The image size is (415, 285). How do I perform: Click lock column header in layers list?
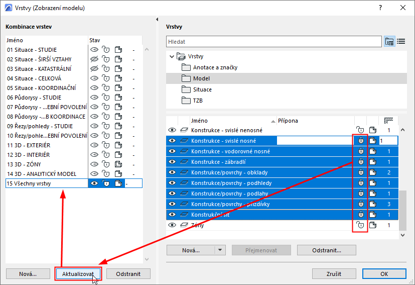pyautogui.click(x=360, y=121)
